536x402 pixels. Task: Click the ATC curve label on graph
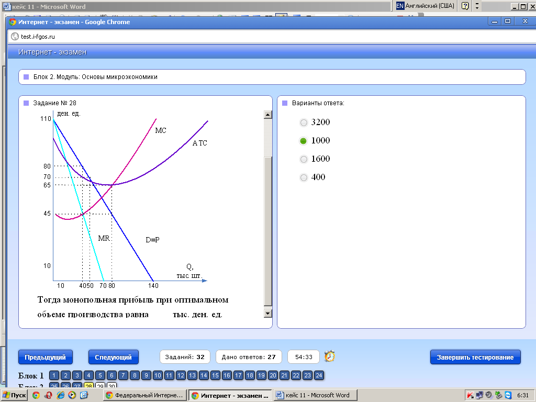(x=199, y=143)
